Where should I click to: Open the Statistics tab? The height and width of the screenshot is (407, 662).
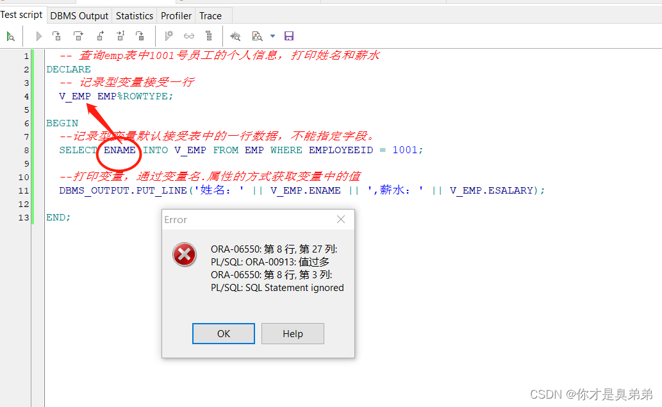point(135,15)
